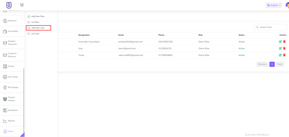Click the Expenses money bag icon
The image size is (289, 137).
tap(5, 21)
